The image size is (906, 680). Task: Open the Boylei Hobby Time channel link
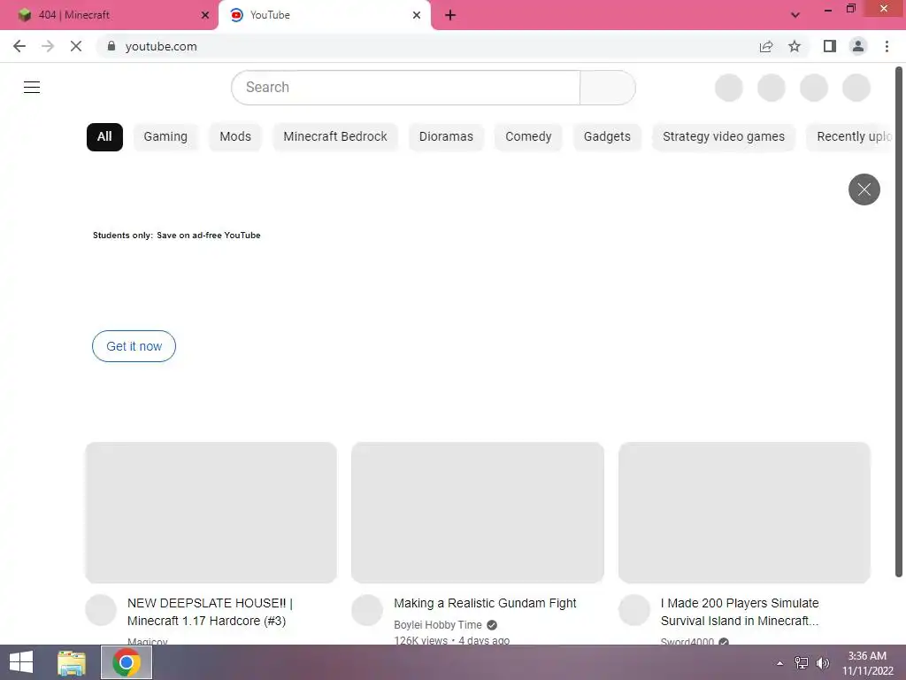click(437, 625)
